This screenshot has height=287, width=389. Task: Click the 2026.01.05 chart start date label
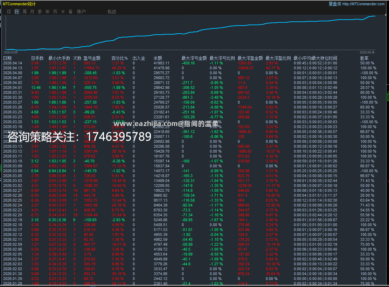[x=11, y=52]
